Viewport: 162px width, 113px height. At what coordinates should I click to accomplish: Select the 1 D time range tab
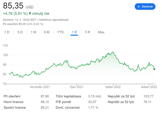pyautogui.click(x=7, y=32)
